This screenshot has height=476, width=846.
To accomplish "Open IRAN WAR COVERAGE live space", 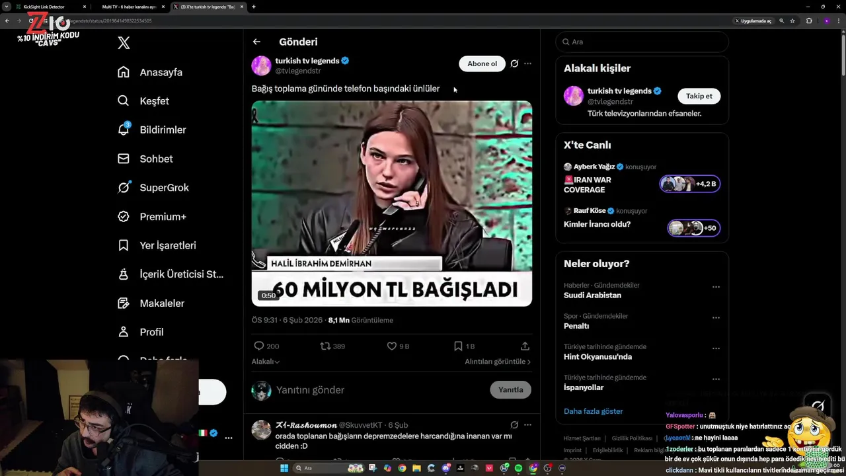I will pyautogui.click(x=642, y=180).
